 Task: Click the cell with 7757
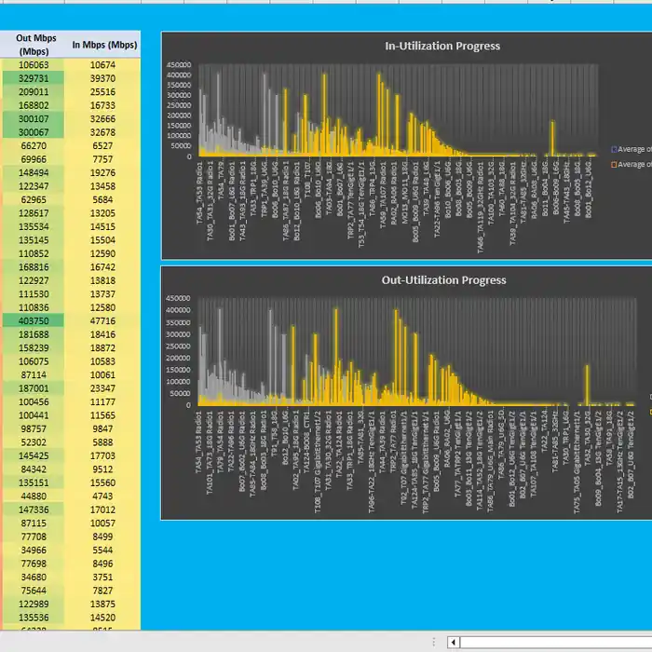click(x=102, y=159)
